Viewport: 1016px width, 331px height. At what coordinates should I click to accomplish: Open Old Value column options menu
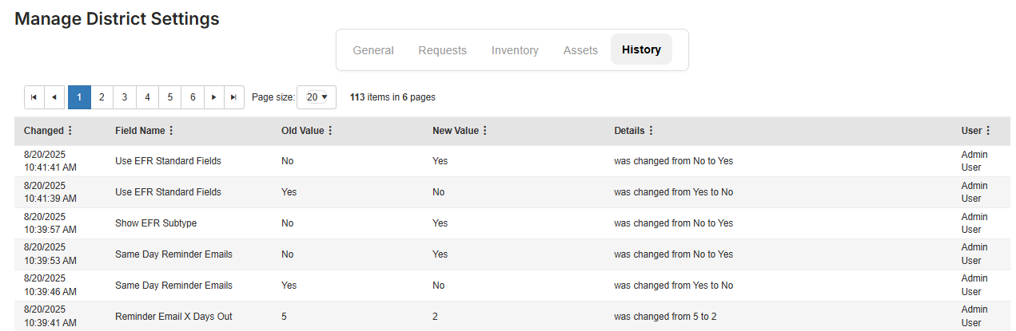(330, 131)
